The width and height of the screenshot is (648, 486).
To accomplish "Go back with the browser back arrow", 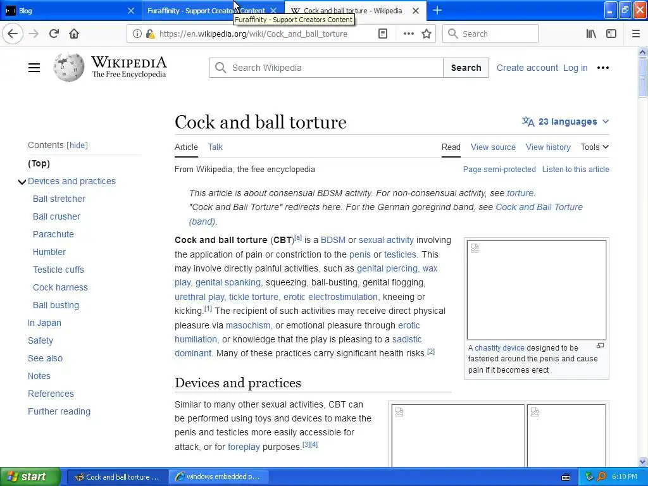I will pos(13,34).
